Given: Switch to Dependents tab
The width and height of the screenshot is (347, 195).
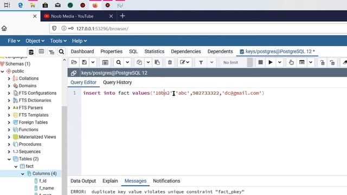Looking at the screenshot, I should click(x=220, y=51).
